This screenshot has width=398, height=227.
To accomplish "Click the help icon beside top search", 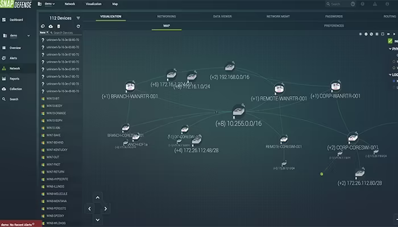I will (353, 4).
